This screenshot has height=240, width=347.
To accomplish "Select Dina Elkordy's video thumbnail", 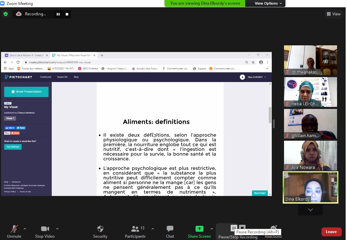I will coord(310,187).
